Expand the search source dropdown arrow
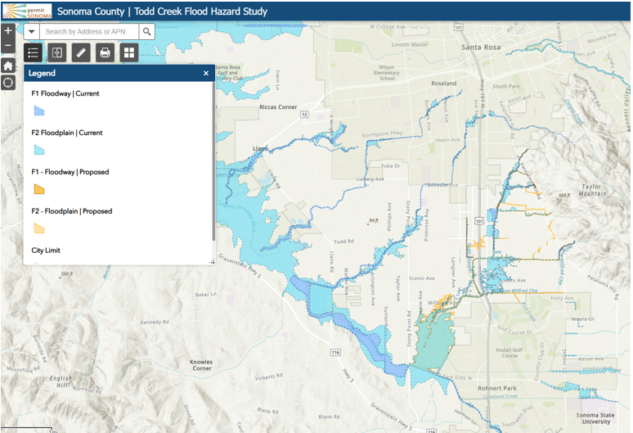The height and width of the screenshot is (433, 633). tap(31, 32)
